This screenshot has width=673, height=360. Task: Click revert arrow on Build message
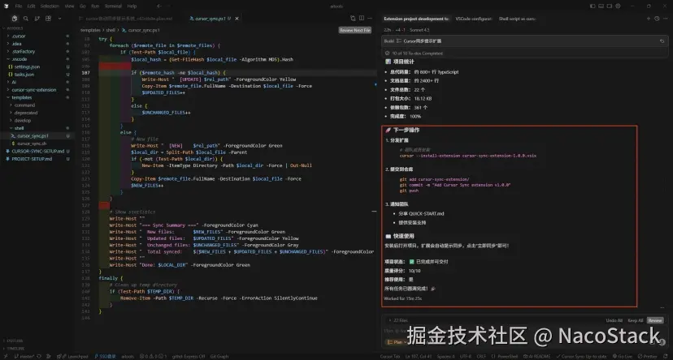[662, 41]
